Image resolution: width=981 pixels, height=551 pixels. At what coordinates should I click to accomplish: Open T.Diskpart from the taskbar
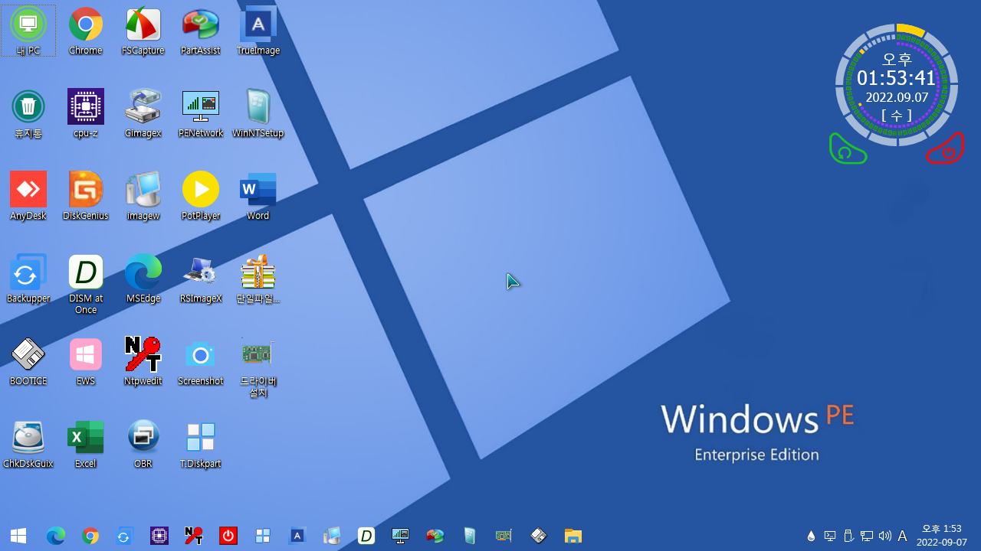263,536
